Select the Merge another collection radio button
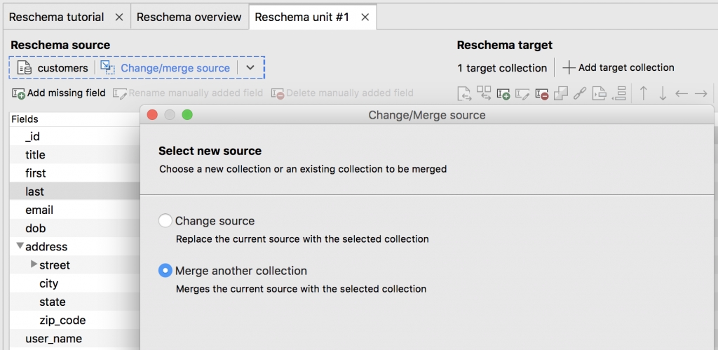Screen dimensions: 718x350 (x=165, y=271)
